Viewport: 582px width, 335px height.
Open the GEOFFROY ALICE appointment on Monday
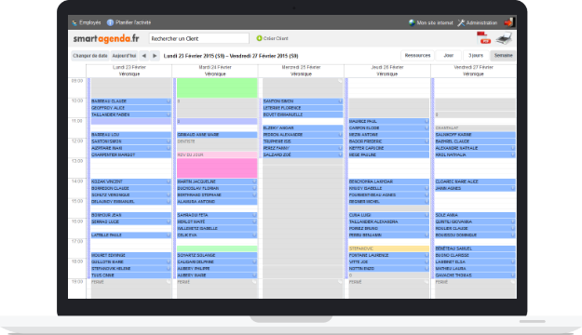[x=130, y=108]
